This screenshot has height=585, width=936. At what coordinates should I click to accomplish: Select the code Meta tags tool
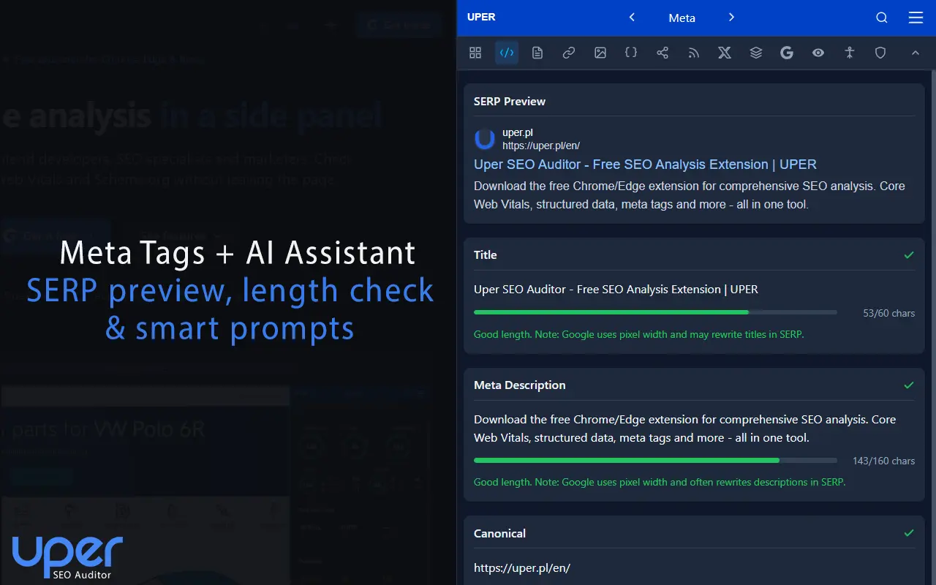(x=507, y=53)
